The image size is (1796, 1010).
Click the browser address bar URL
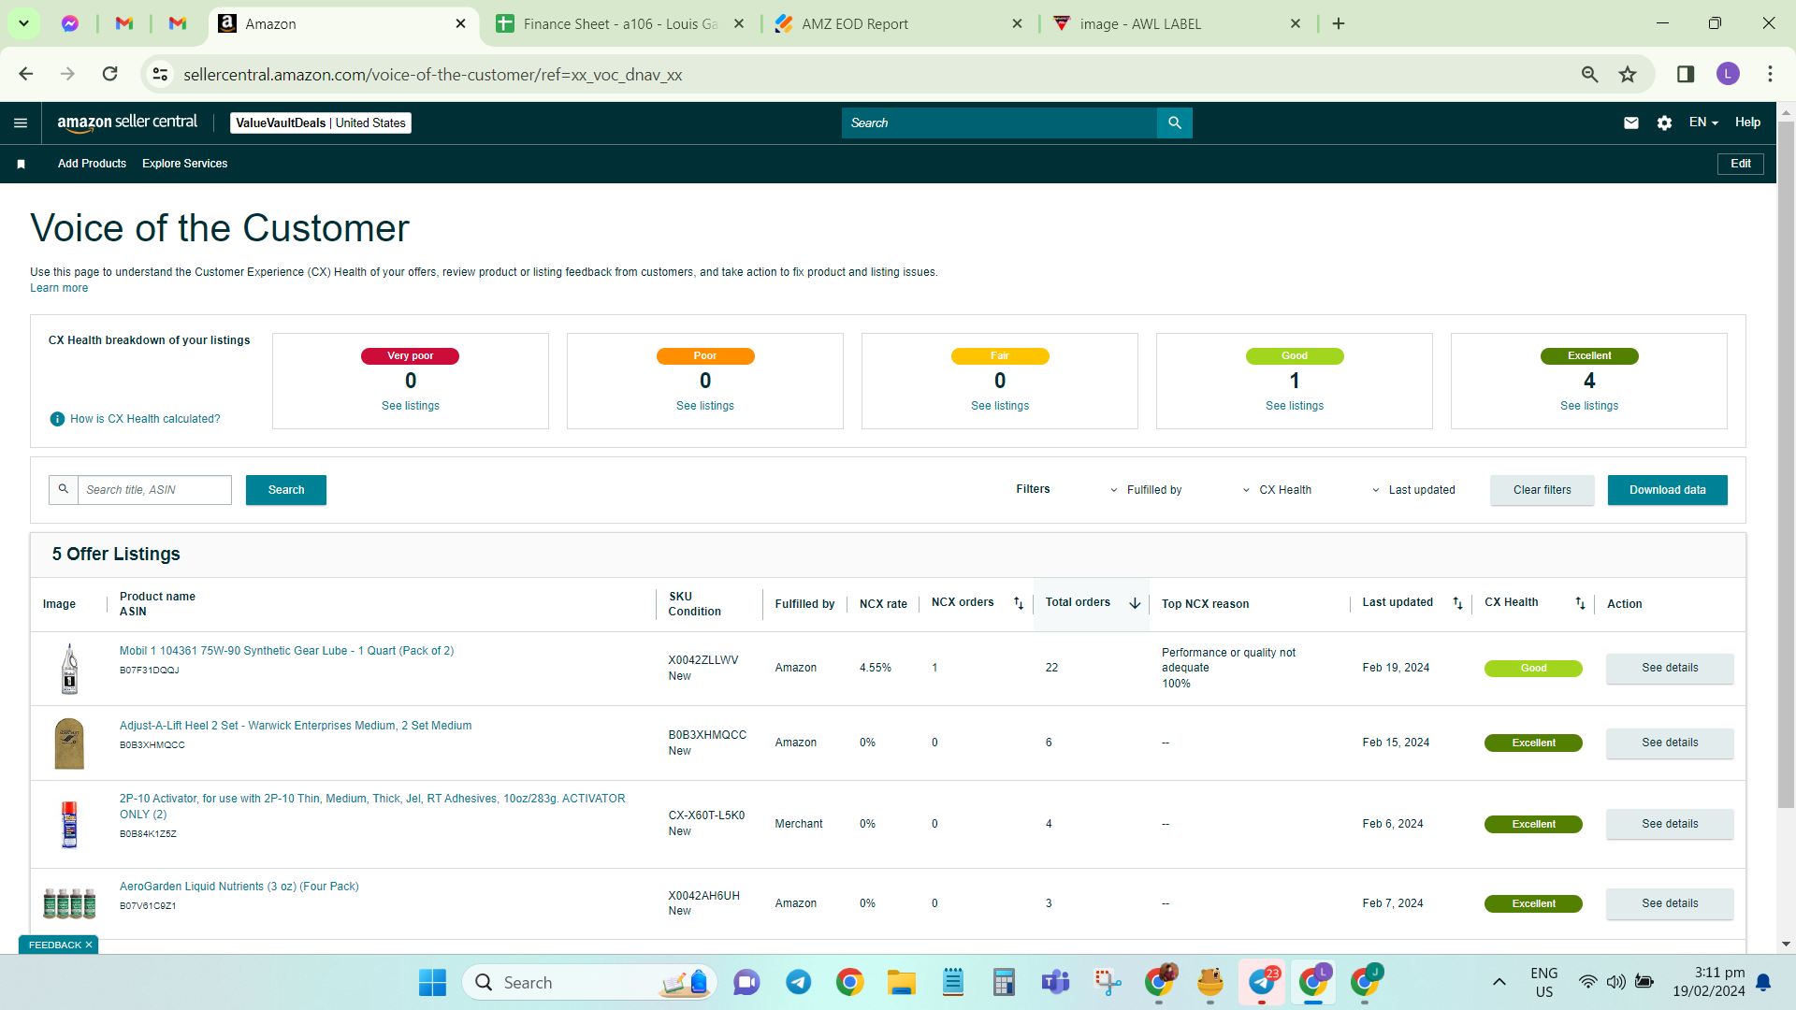pyautogui.click(x=432, y=74)
